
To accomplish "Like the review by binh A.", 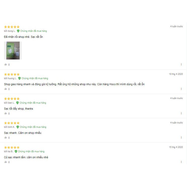I will (6, 138).
